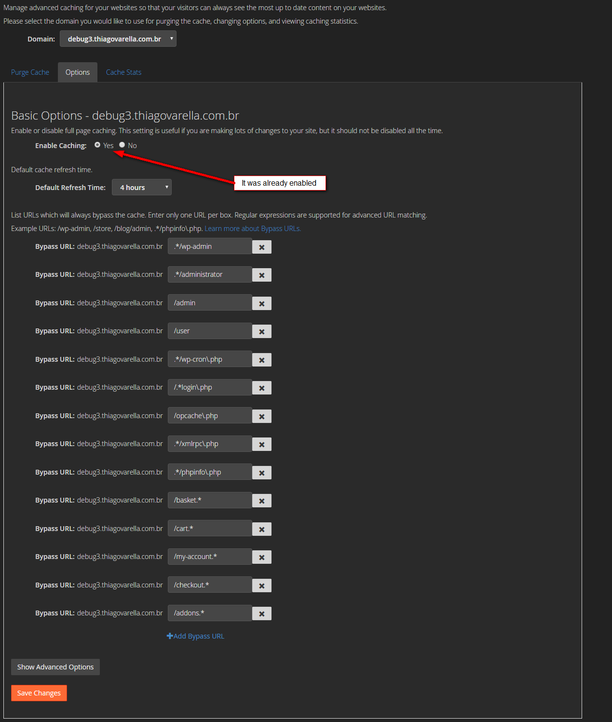Delete the /admin bypass URL entry
Screen dimensions: 612x722
click(262, 303)
